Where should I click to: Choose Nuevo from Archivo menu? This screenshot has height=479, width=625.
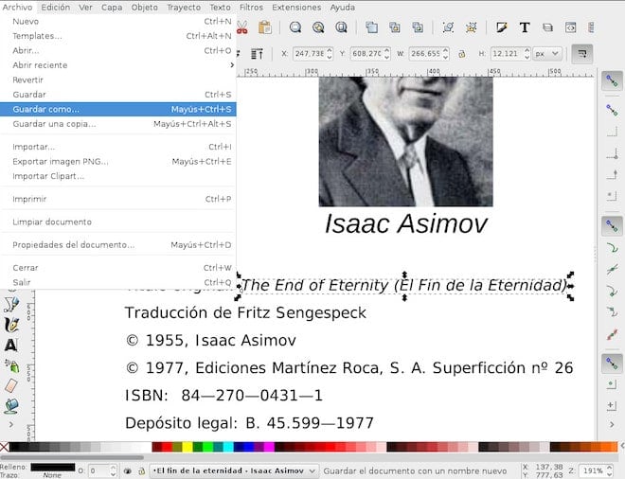tap(118, 22)
